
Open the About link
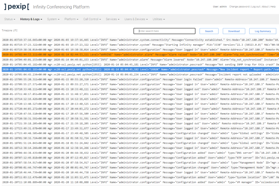coord(265,7)
